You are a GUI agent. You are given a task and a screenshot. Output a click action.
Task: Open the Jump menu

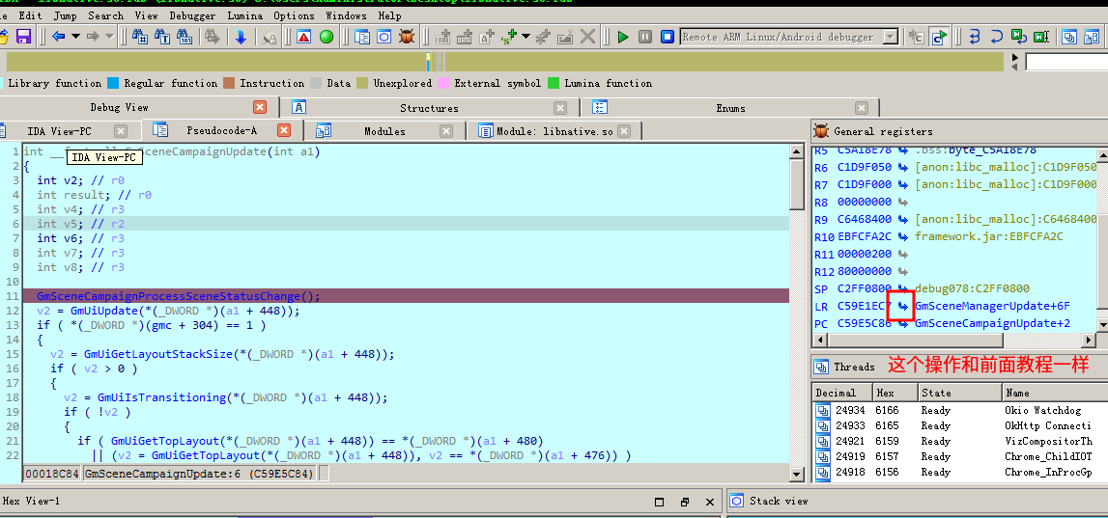66,14
